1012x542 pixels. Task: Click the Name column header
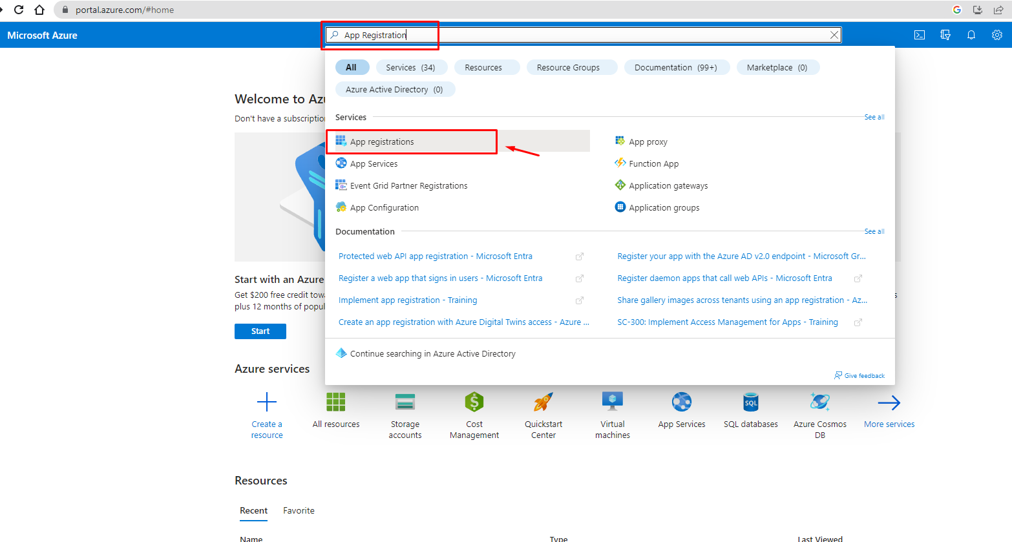click(x=251, y=539)
